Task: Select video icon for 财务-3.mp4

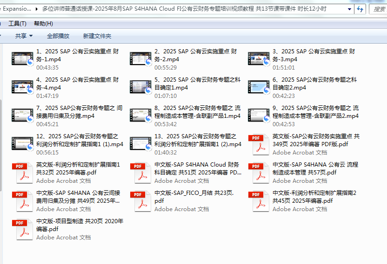Action: pos(259,59)
